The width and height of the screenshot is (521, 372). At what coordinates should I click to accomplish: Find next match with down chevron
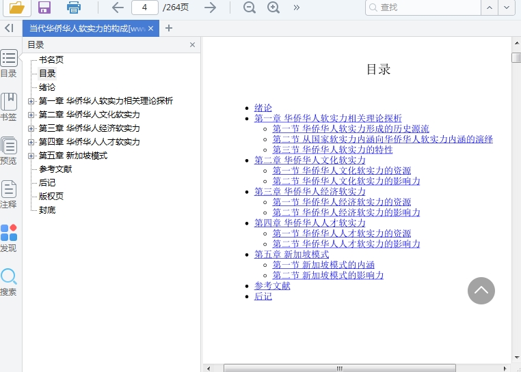[x=507, y=8]
